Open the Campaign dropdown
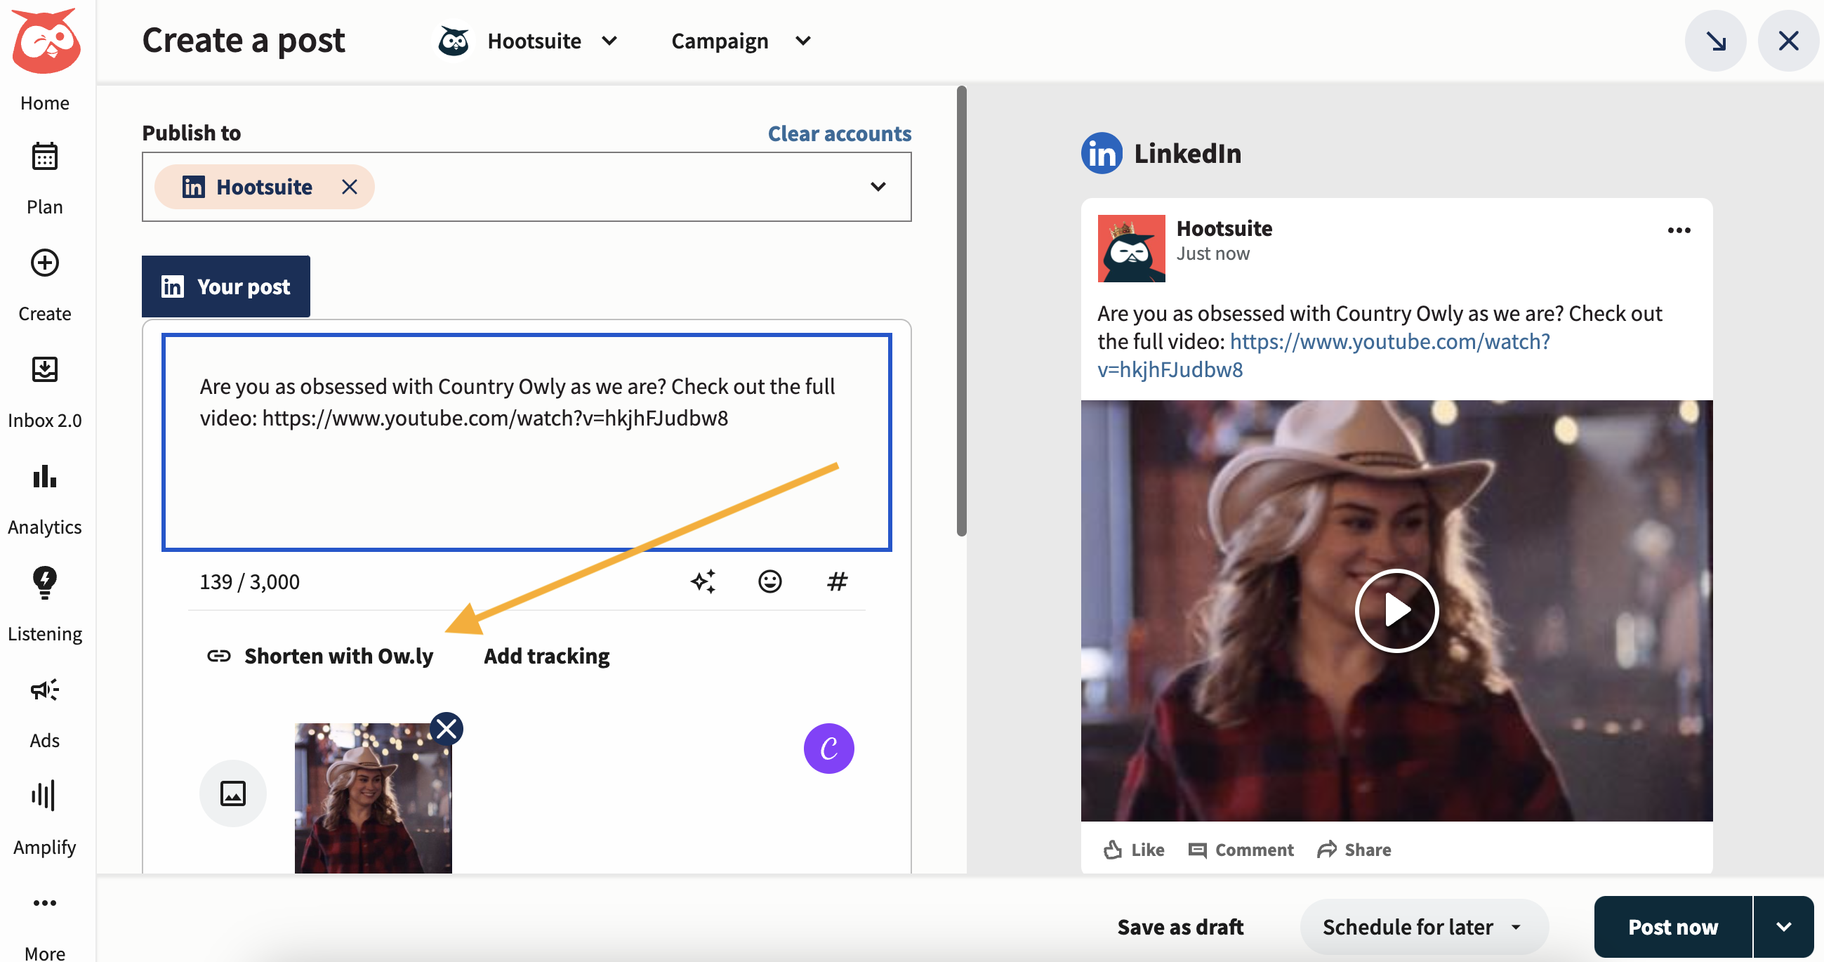The width and height of the screenshot is (1824, 962). [741, 41]
